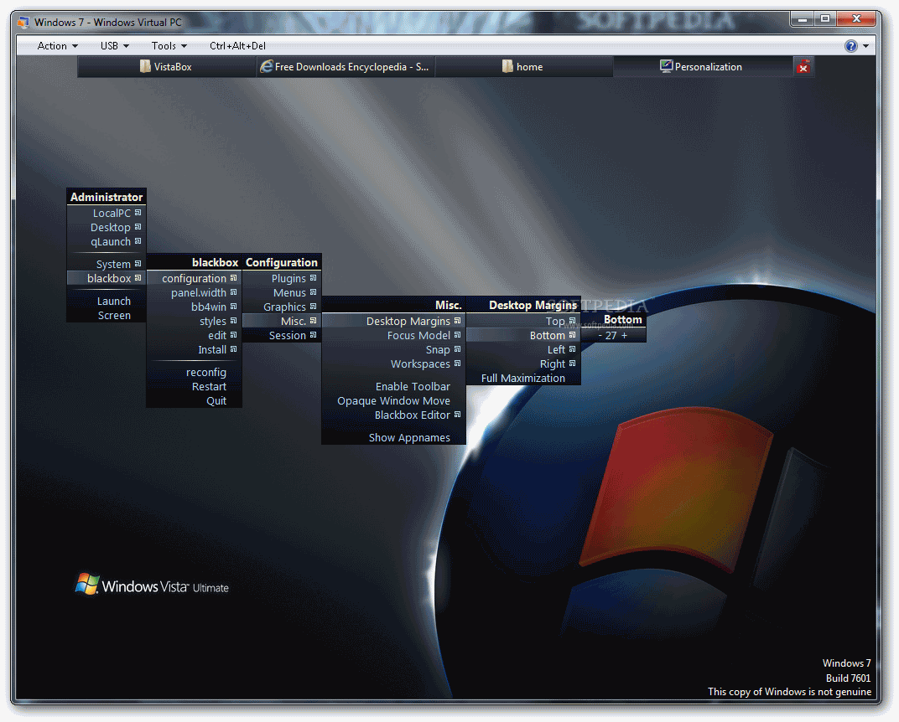Select the Personalization taskbar item

click(702, 67)
